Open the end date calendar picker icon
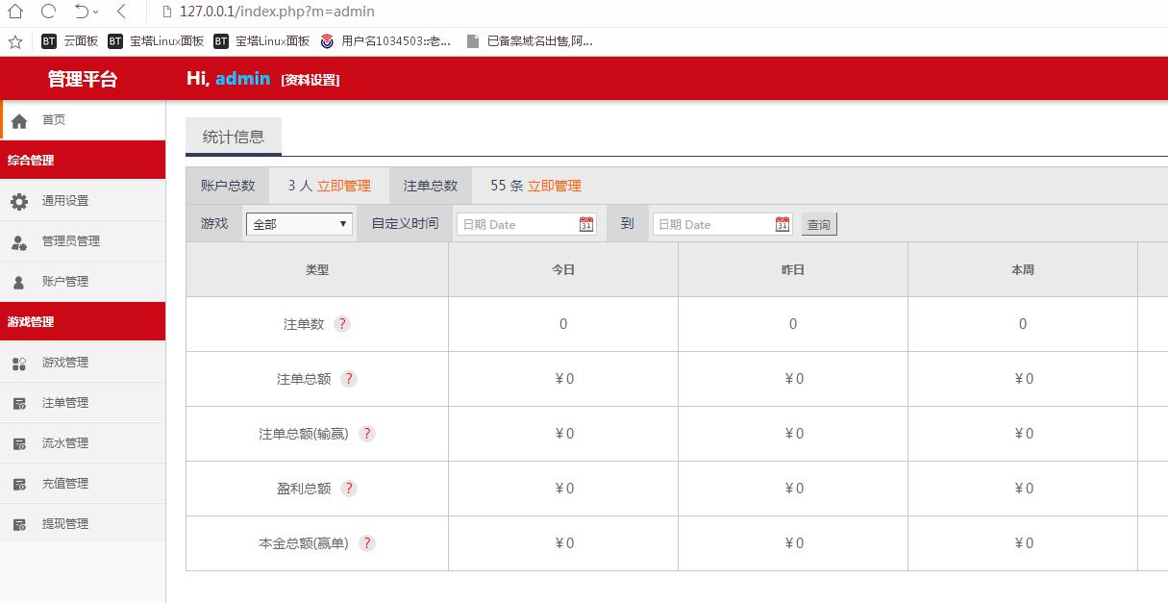Image resolution: width=1168 pixels, height=603 pixels. (x=783, y=224)
